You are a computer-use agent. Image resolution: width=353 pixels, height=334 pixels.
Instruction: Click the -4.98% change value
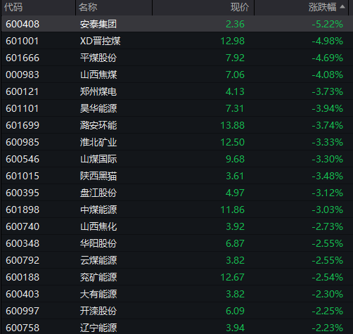(x=328, y=41)
